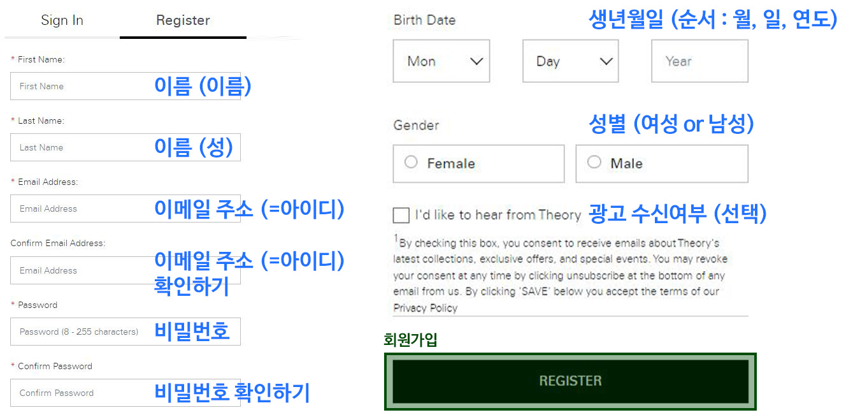Click the Birth Date section label
This screenshot has height=417, width=860.
pos(424,20)
